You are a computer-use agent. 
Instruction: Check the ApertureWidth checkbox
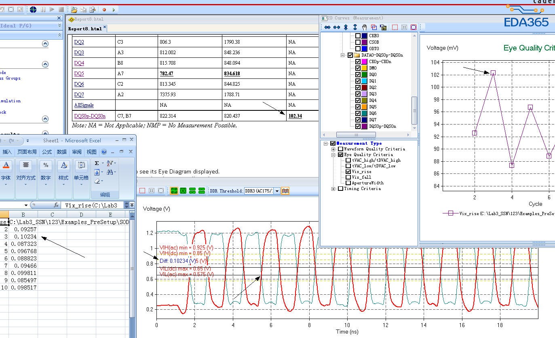coord(348,183)
